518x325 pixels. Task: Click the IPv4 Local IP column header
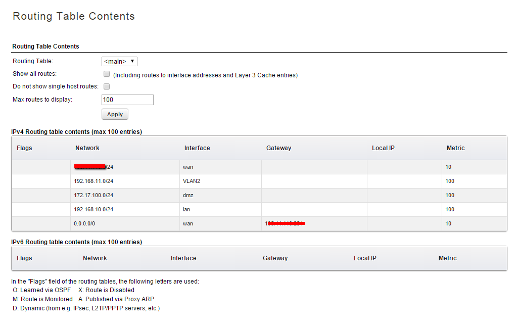(x=383, y=148)
